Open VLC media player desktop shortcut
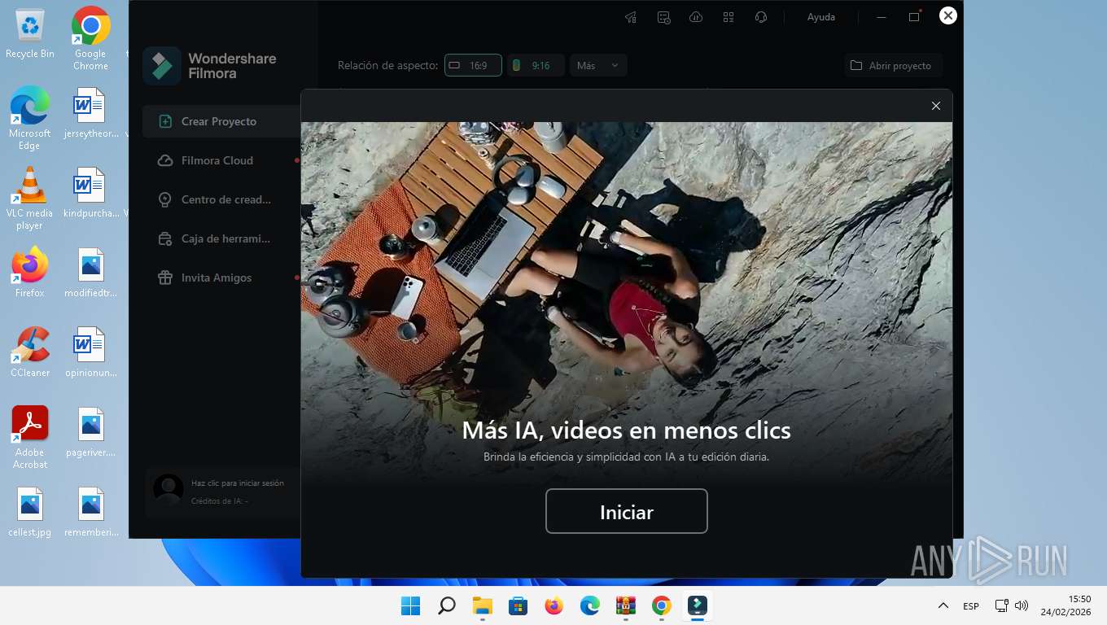The image size is (1107, 625). [x=29, y=198]
